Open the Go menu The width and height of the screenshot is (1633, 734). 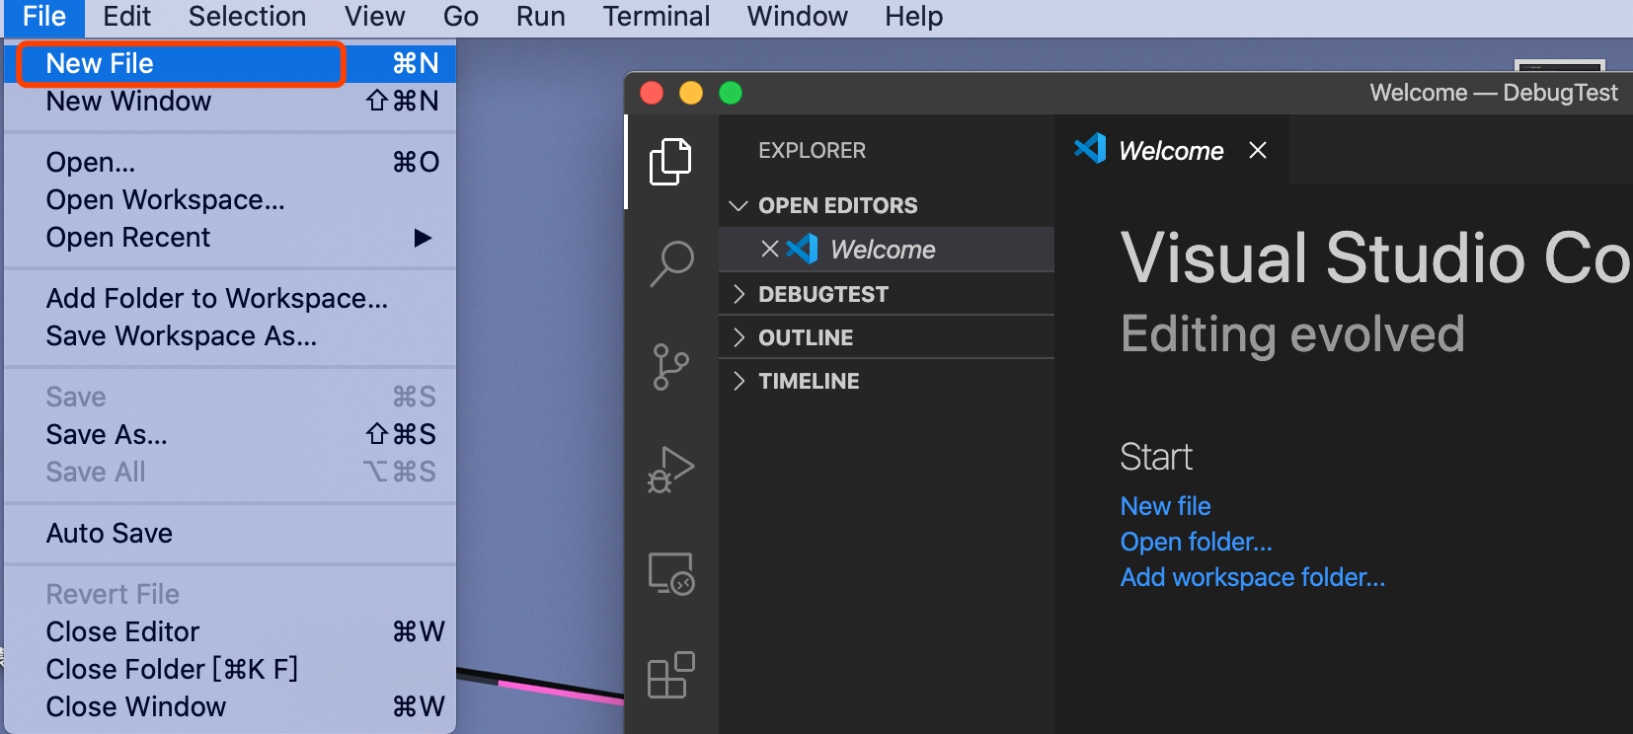pyautogui.click(x=460, y=17)
